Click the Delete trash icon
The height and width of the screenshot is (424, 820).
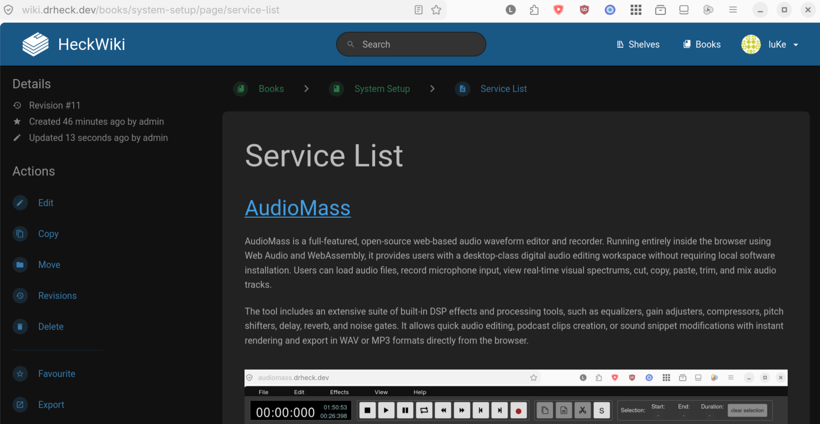click(x=20, y=327)
